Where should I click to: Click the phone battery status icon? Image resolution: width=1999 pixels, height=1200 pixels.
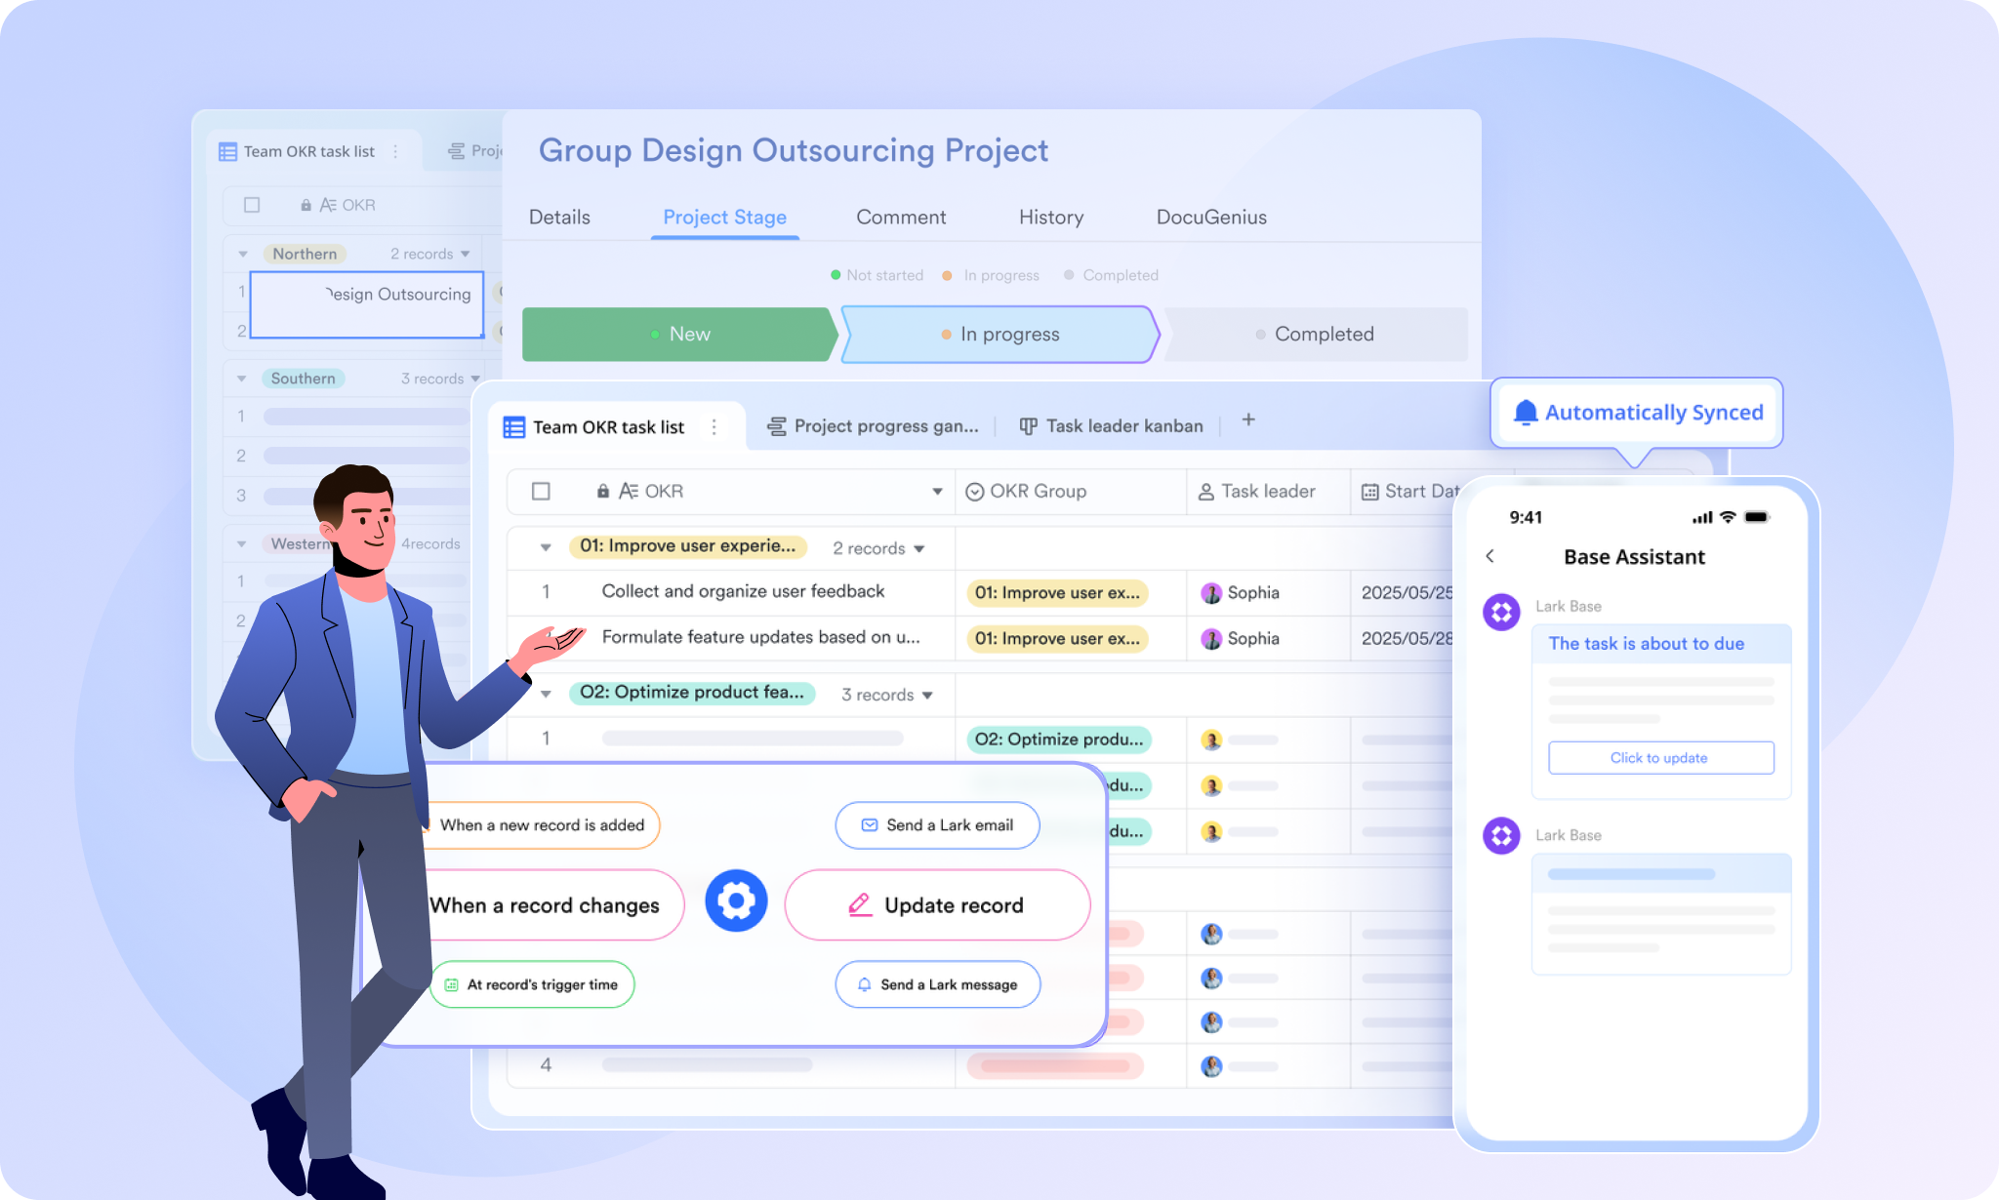coord(1757,517)
